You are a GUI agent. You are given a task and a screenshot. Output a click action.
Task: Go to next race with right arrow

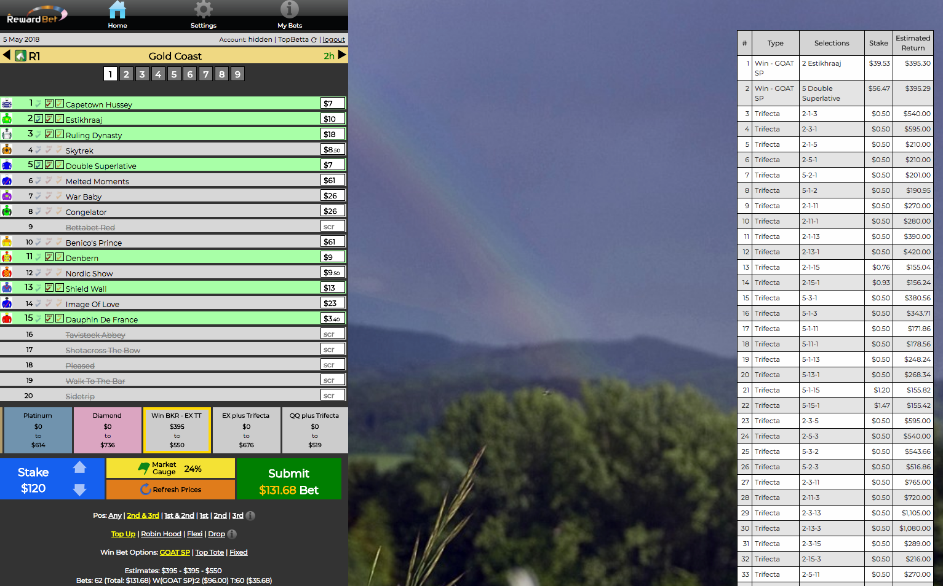pyautogui.click(x=342, y=55)
